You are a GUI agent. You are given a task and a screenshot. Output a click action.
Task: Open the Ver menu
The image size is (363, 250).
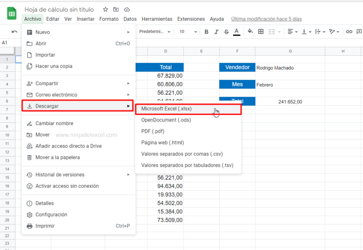point(68,19)
